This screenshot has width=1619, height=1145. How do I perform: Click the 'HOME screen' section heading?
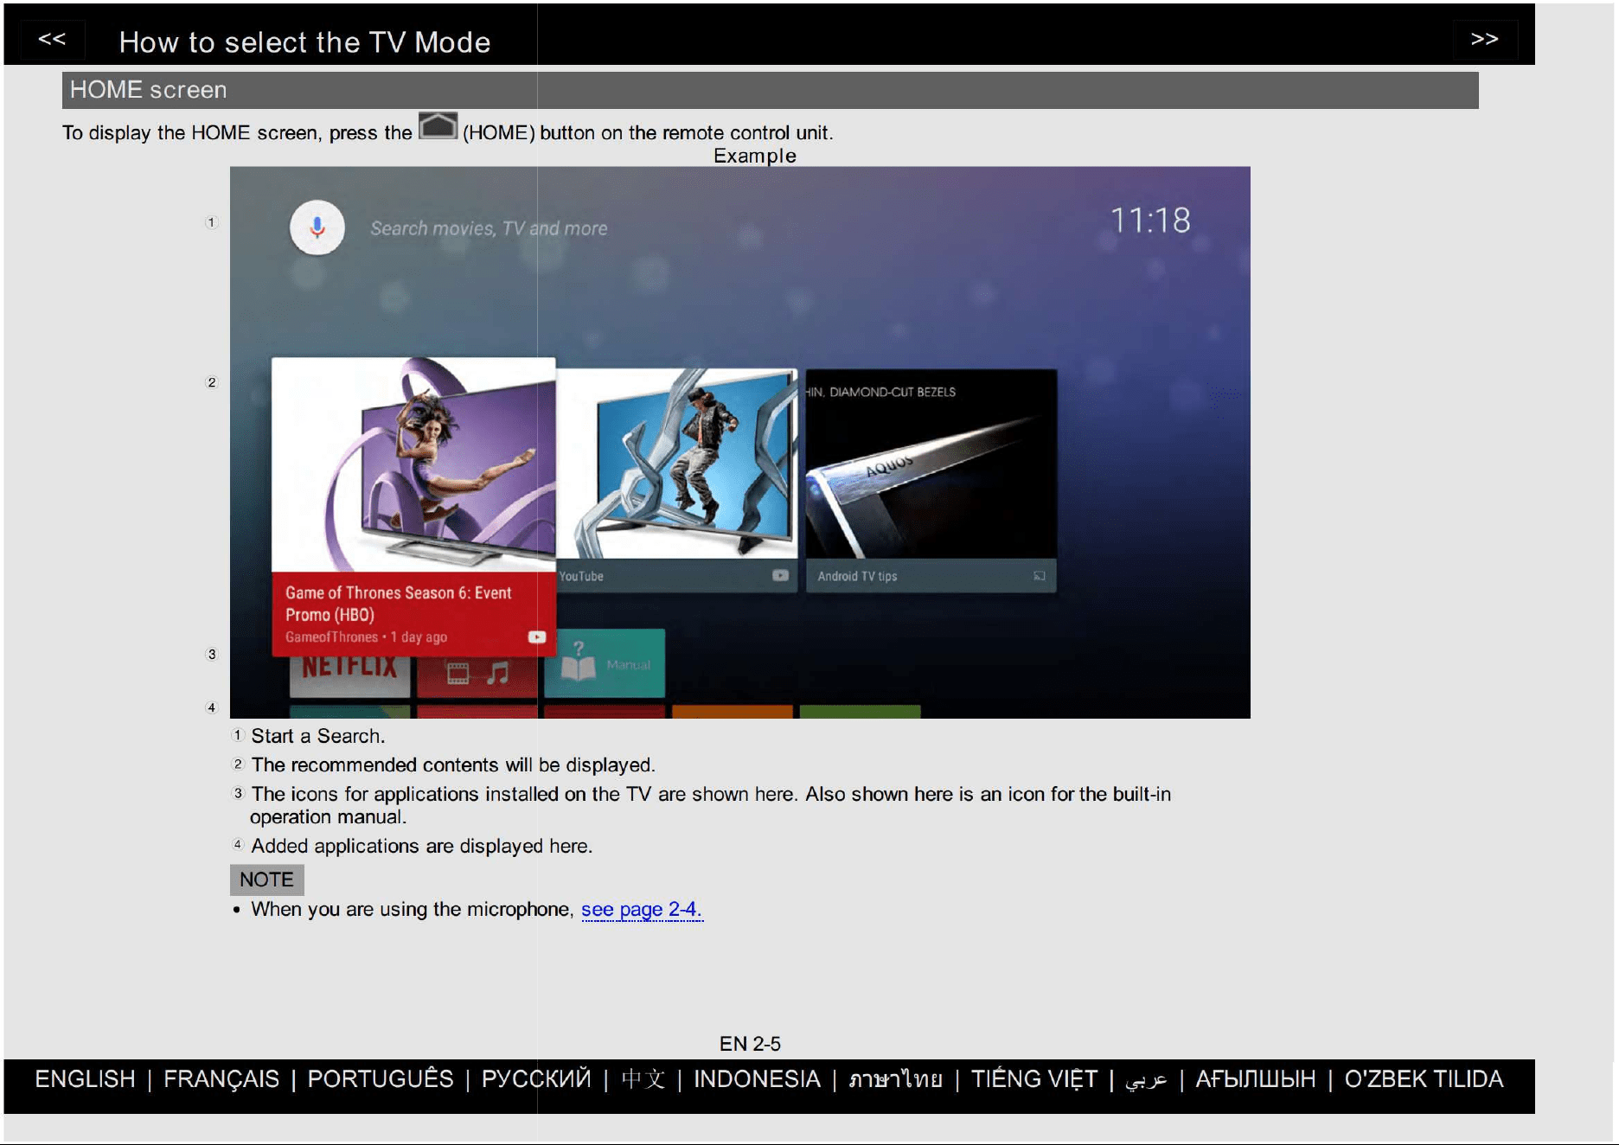148,90
